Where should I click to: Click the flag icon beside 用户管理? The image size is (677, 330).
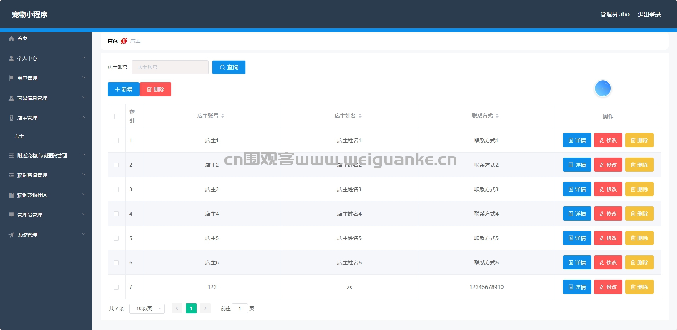[x=11, y=78]
